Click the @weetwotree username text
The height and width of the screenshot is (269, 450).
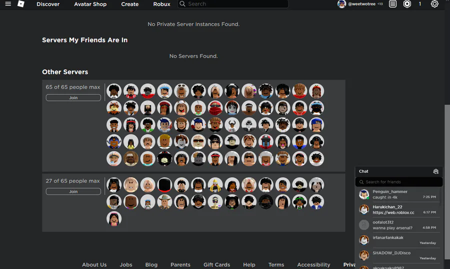point(361,4)
